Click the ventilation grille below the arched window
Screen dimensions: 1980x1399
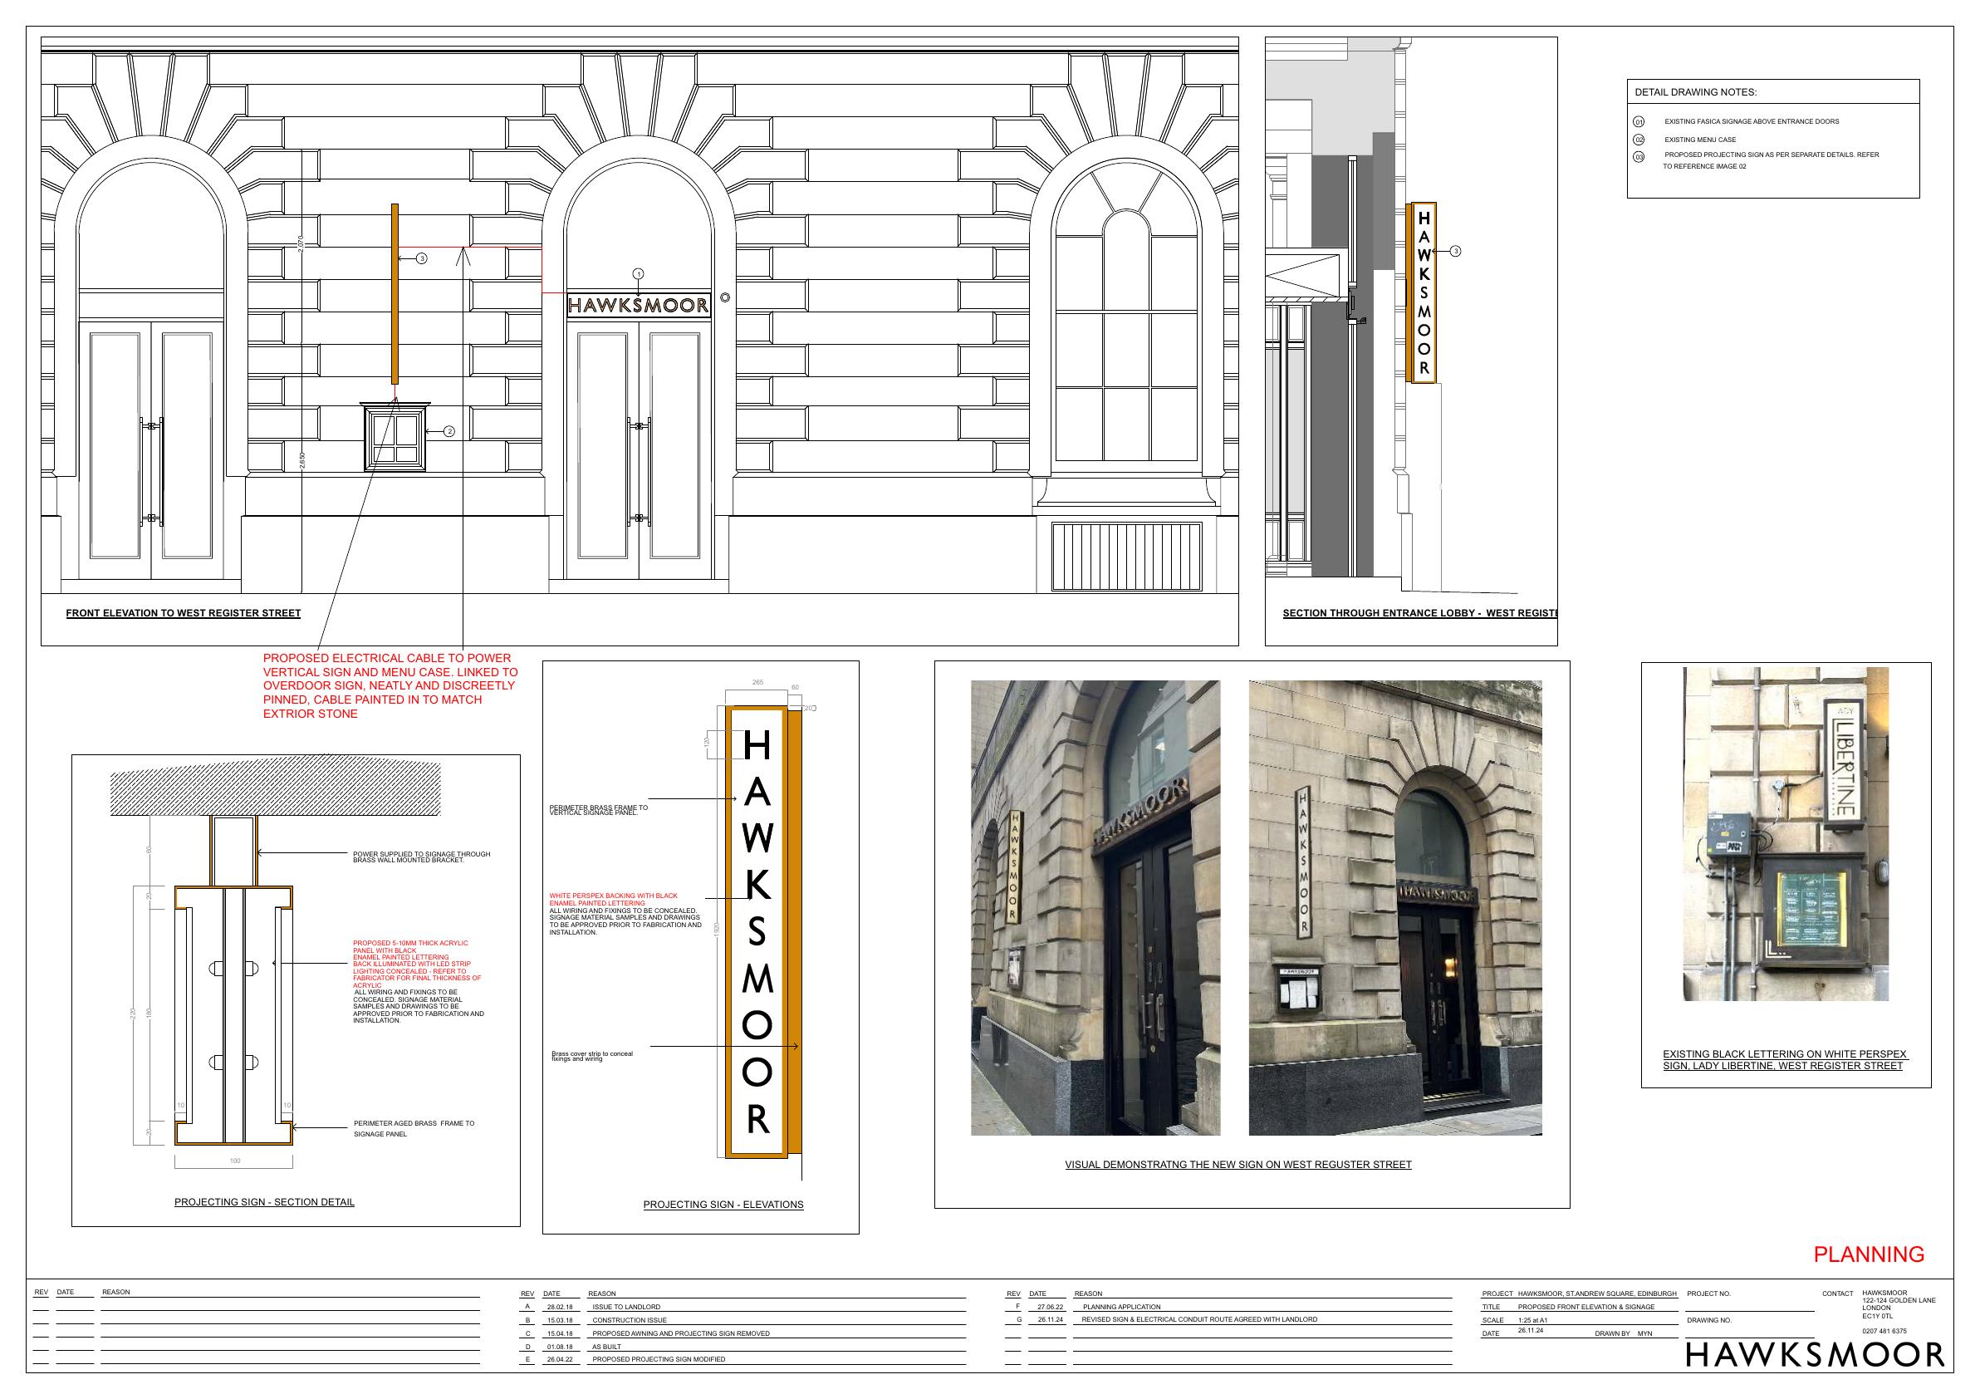pos(1126,557)
